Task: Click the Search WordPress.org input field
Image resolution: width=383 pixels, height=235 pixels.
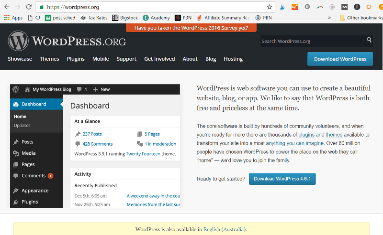Action: (311, 41)
